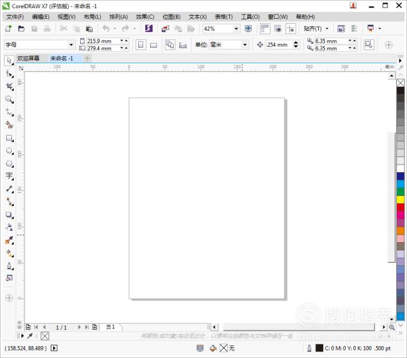Click the search content purple icon
This screenshot has height=358, width=407.
149,29
